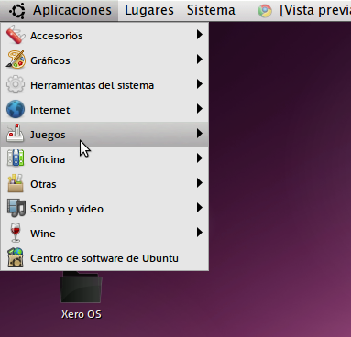Click the Accesorios Swiss knife icon
Screen dimensions: 351x337
(x=16, y=35)
